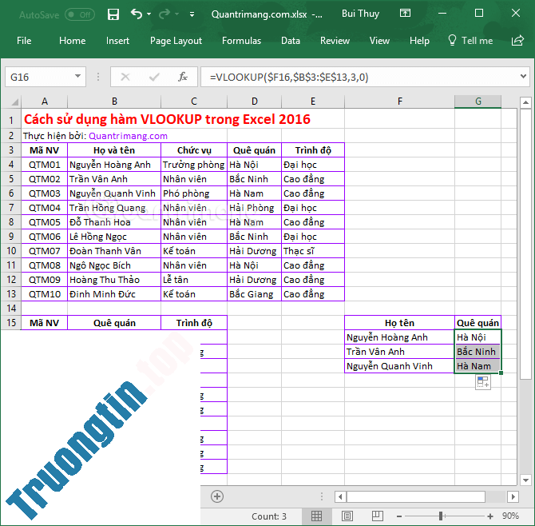Open Ribbon Display Options icon
The width and height of the screenshot is (535, 526).
click(x=405, y=14)
